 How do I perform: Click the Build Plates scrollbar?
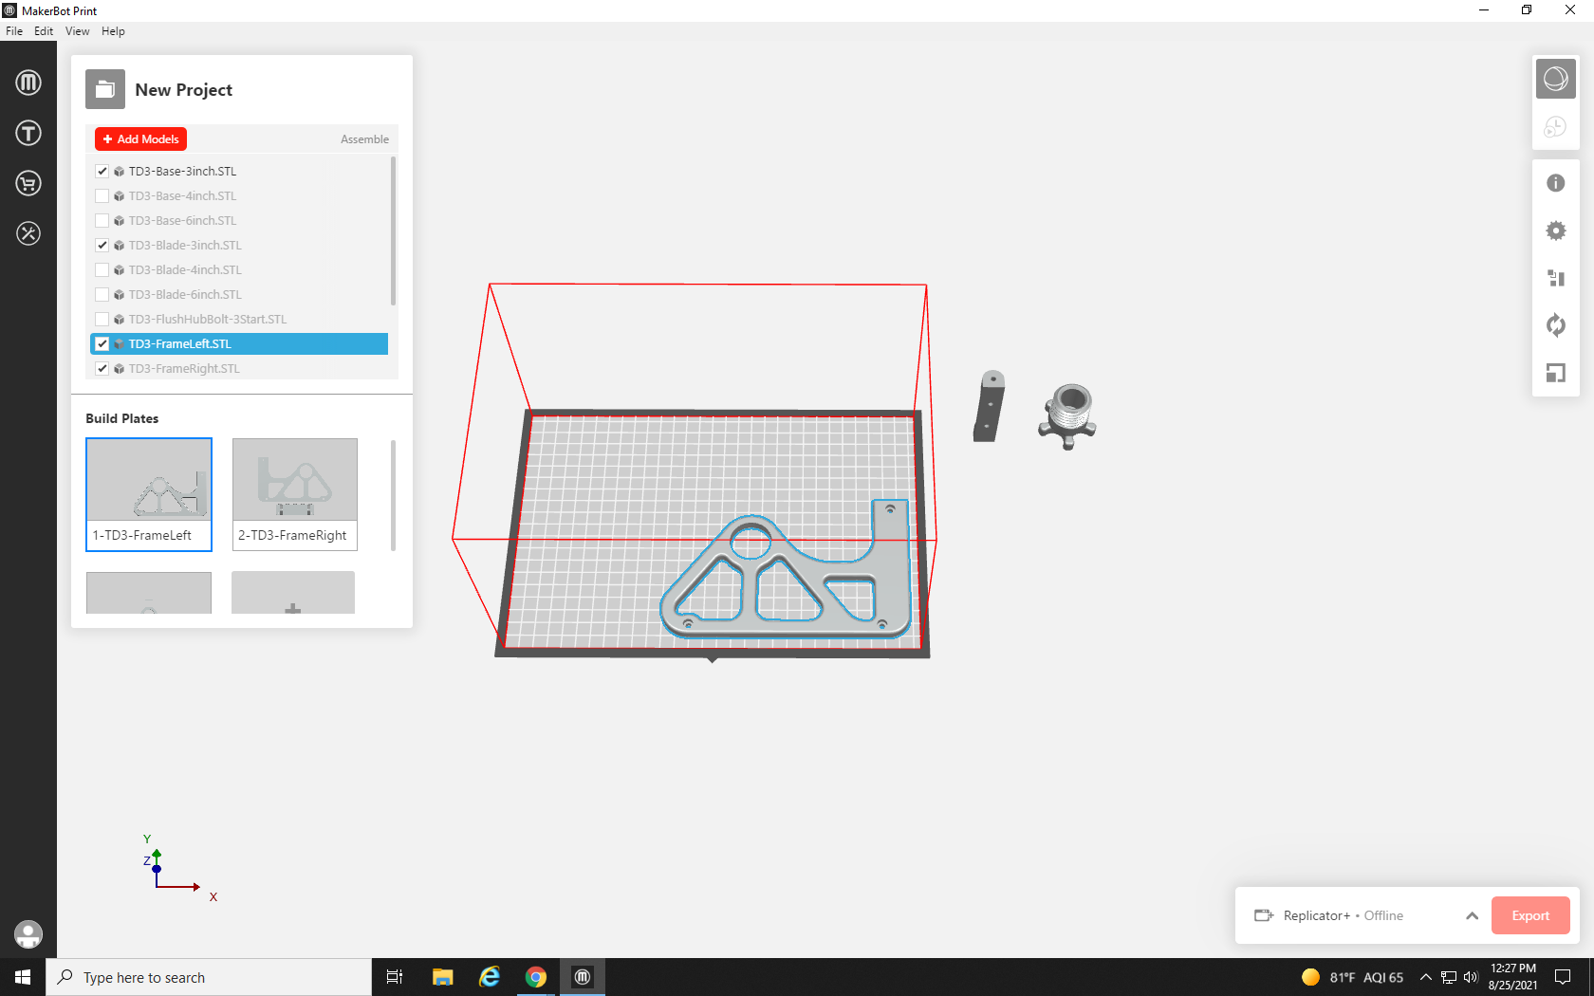click(393, 493)
